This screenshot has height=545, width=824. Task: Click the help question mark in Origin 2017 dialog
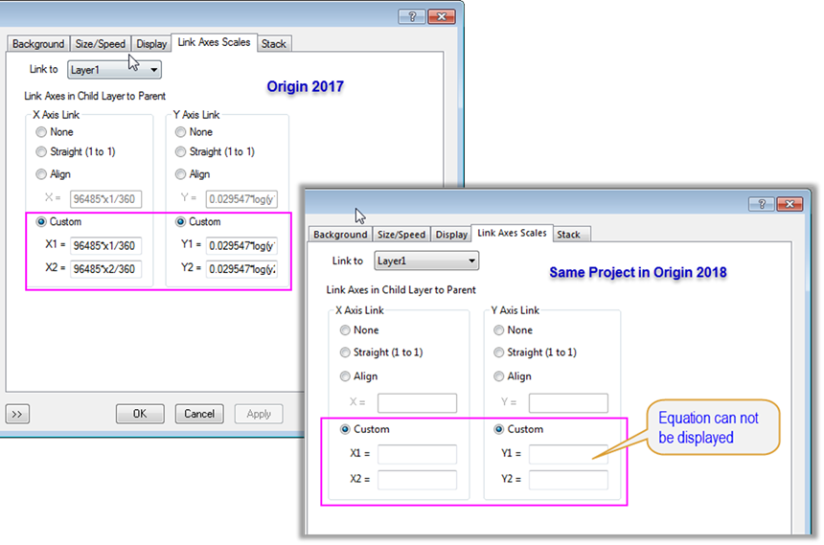[x=412, y=17]
